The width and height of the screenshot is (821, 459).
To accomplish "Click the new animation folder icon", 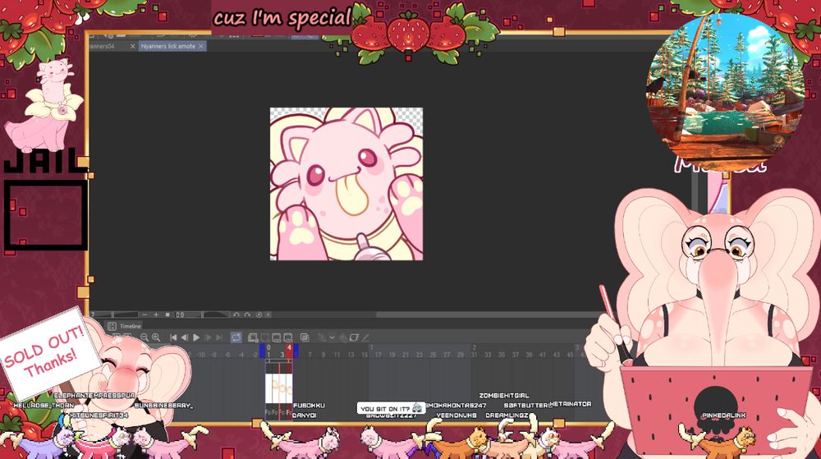I will point(253,337).
